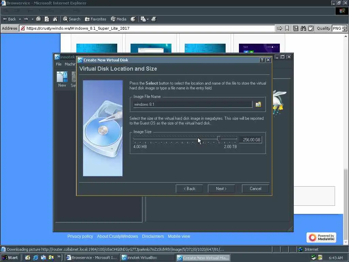Viewport: 349px width, 262px height.
Task: Click the Next button in disk wizard
Action: coord(221,188)
